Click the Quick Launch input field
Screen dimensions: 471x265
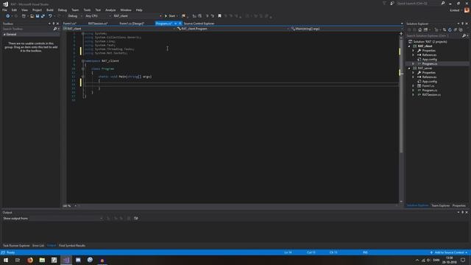[418, 3]
